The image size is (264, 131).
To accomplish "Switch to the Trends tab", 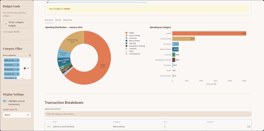I will [58, 20].
